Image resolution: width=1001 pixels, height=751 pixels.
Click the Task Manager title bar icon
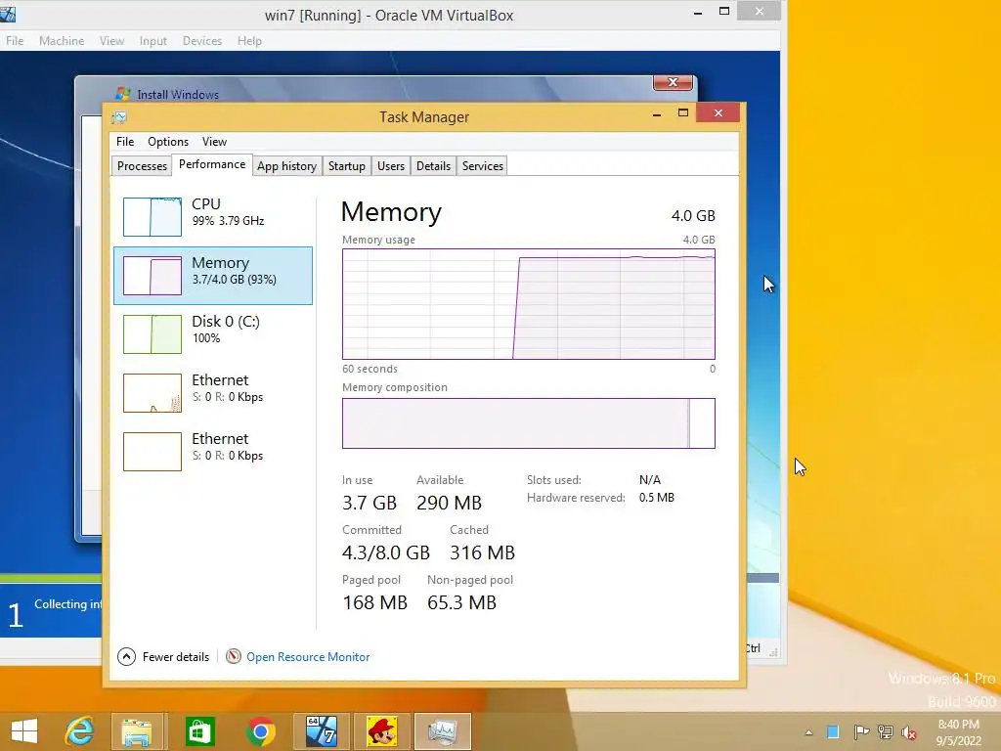pyautogui.click(x=119, y=117)
